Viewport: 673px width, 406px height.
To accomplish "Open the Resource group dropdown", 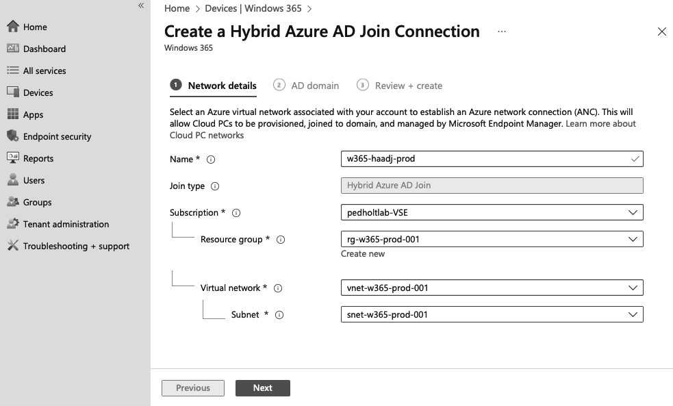I will click(492, 239).
